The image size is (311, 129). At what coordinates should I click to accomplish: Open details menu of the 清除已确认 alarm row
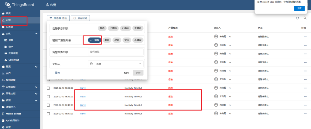click(305, 37)
